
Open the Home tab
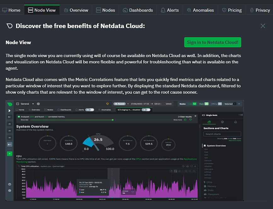pos(11,10)
